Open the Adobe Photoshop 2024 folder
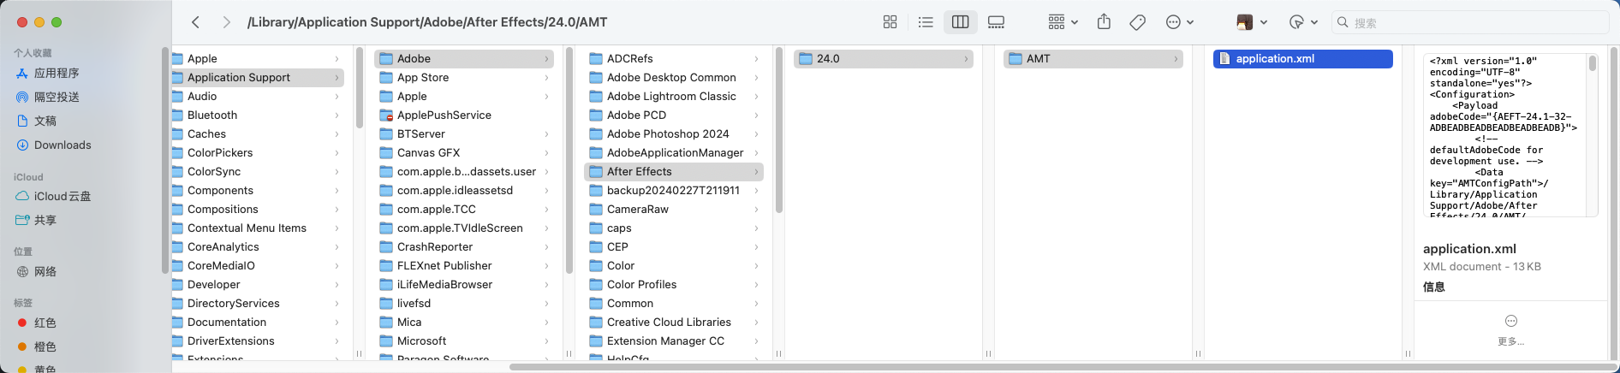This screenshot has width=1620, height=373. coord(667,134)
